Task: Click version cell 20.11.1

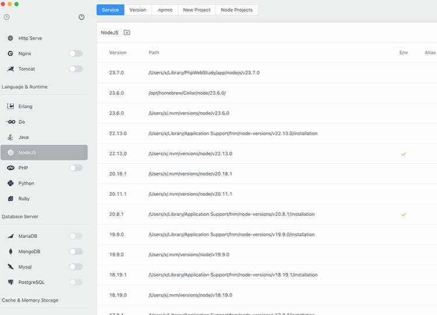Action: pos(118,194)
